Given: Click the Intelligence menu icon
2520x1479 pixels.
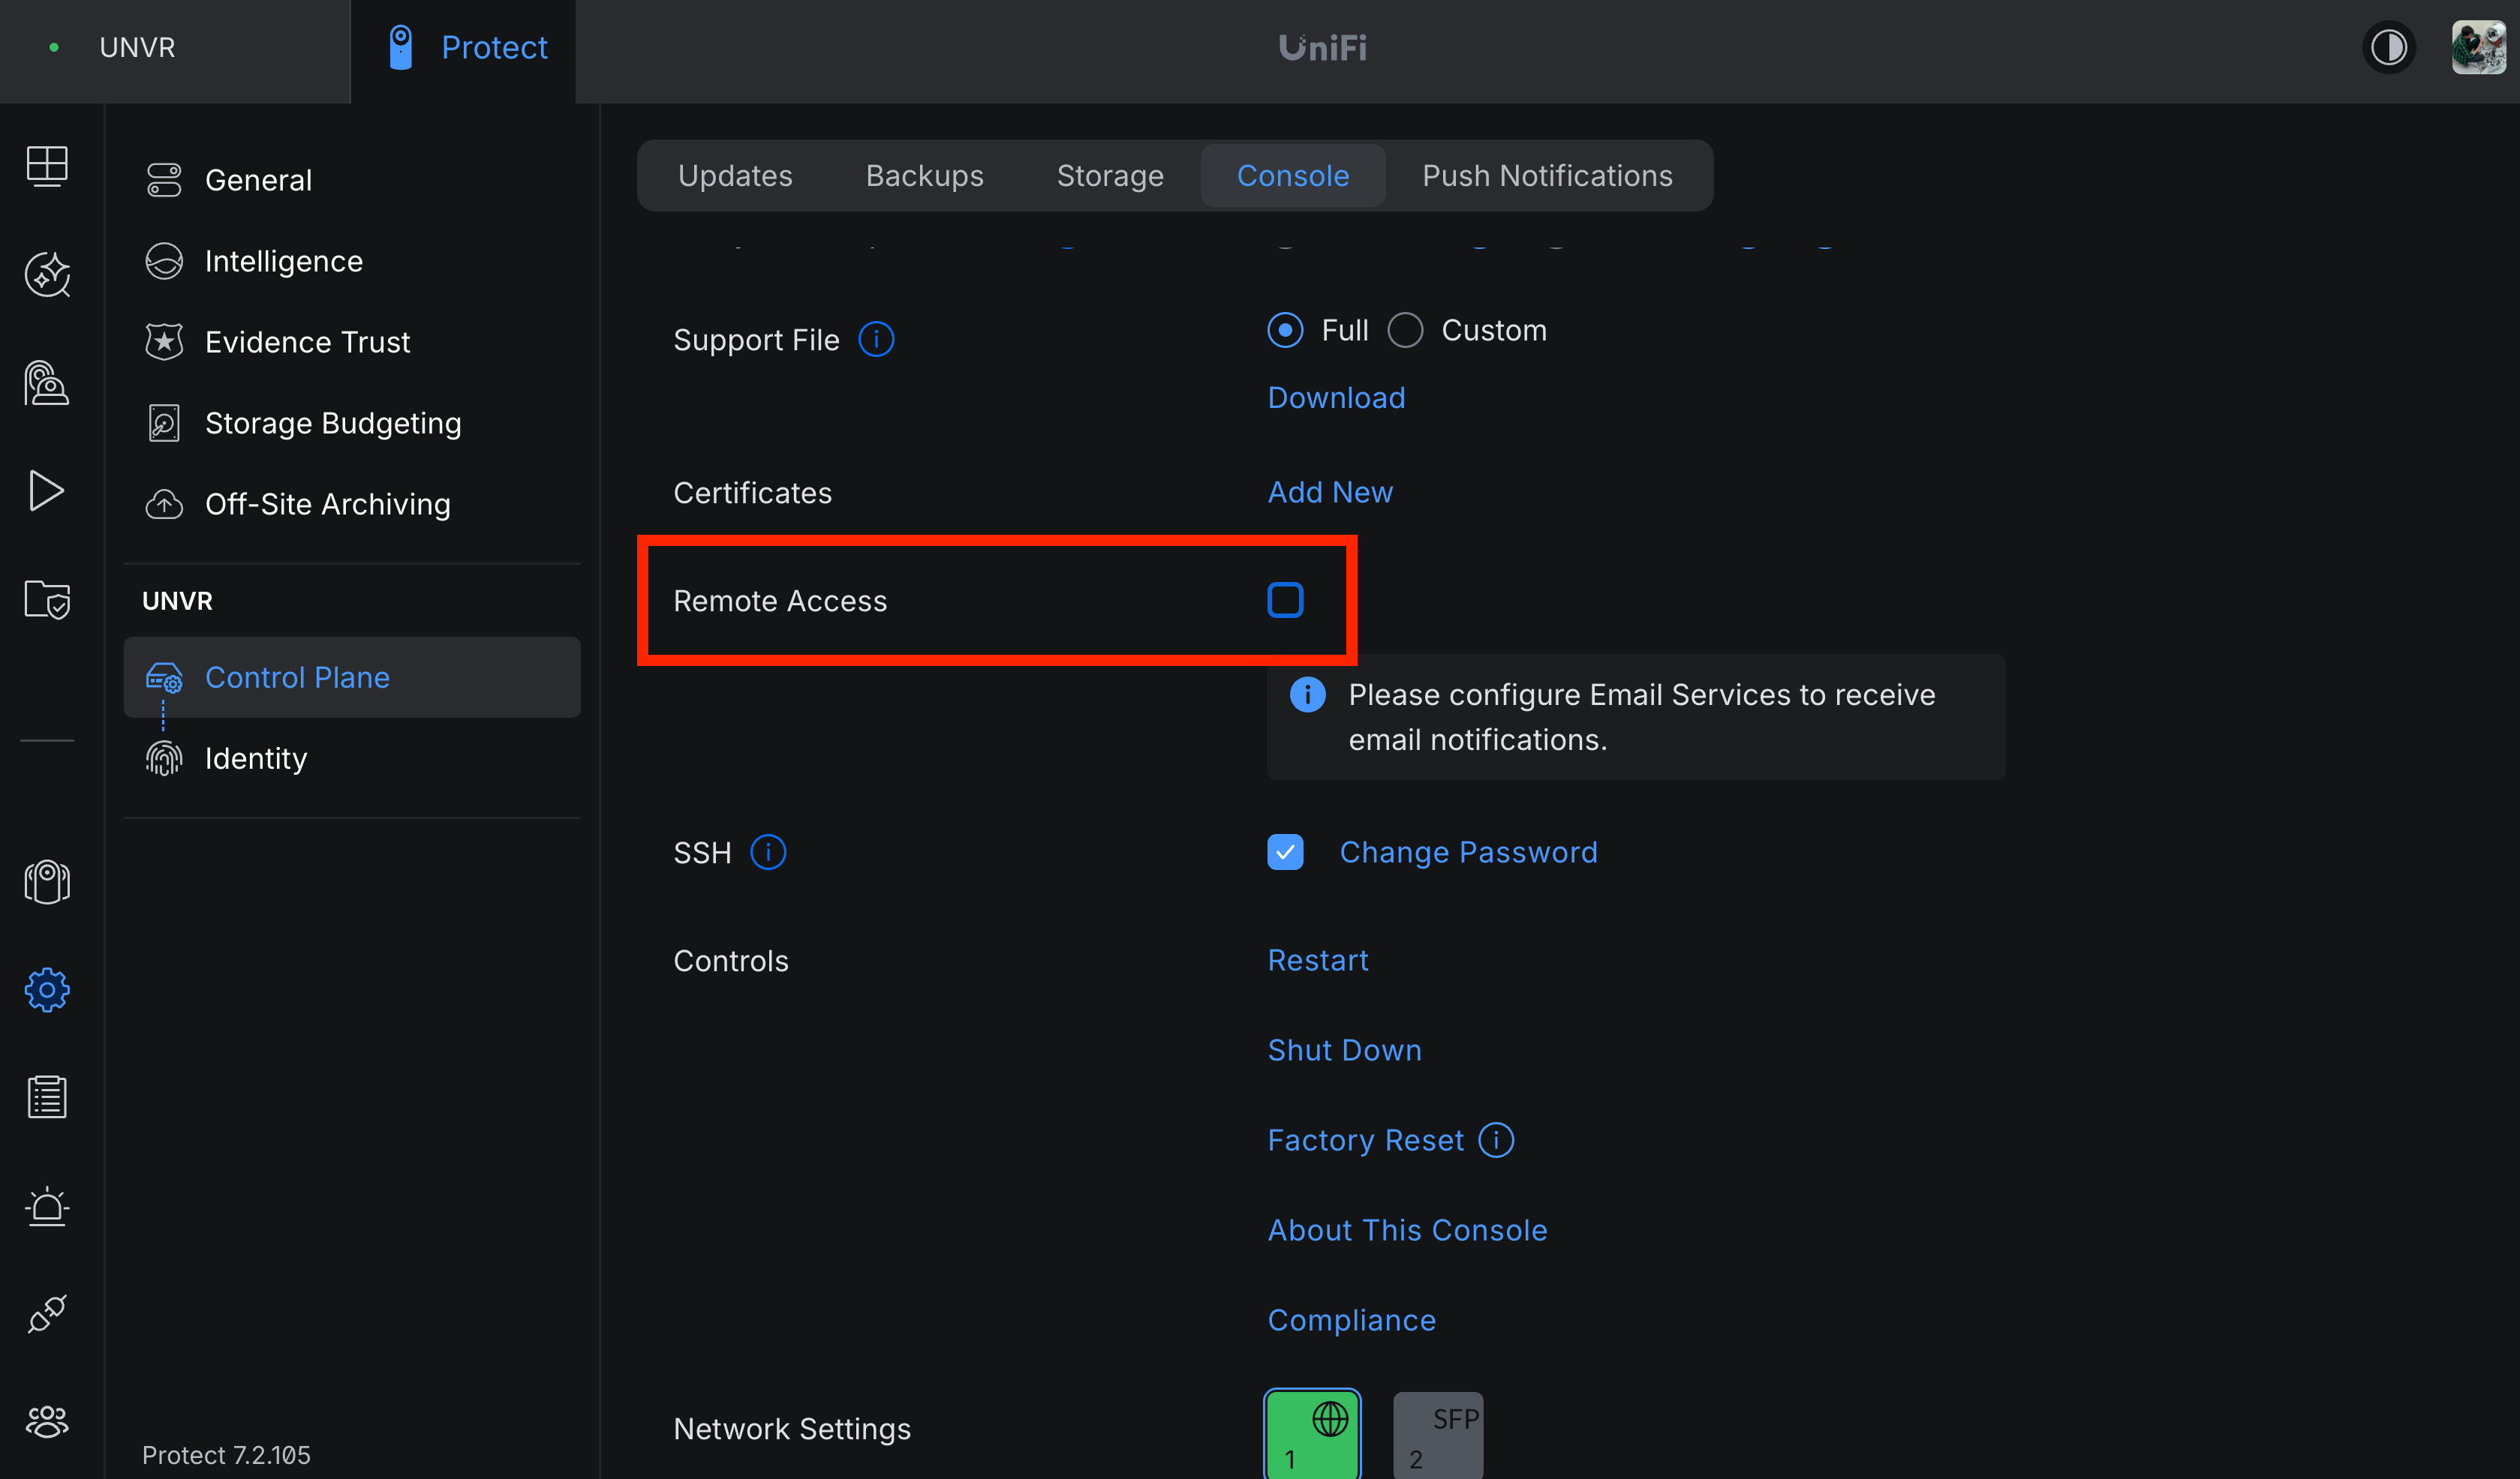Looking at the screenshot, I should pyautogui.click(x=164, y=261).
